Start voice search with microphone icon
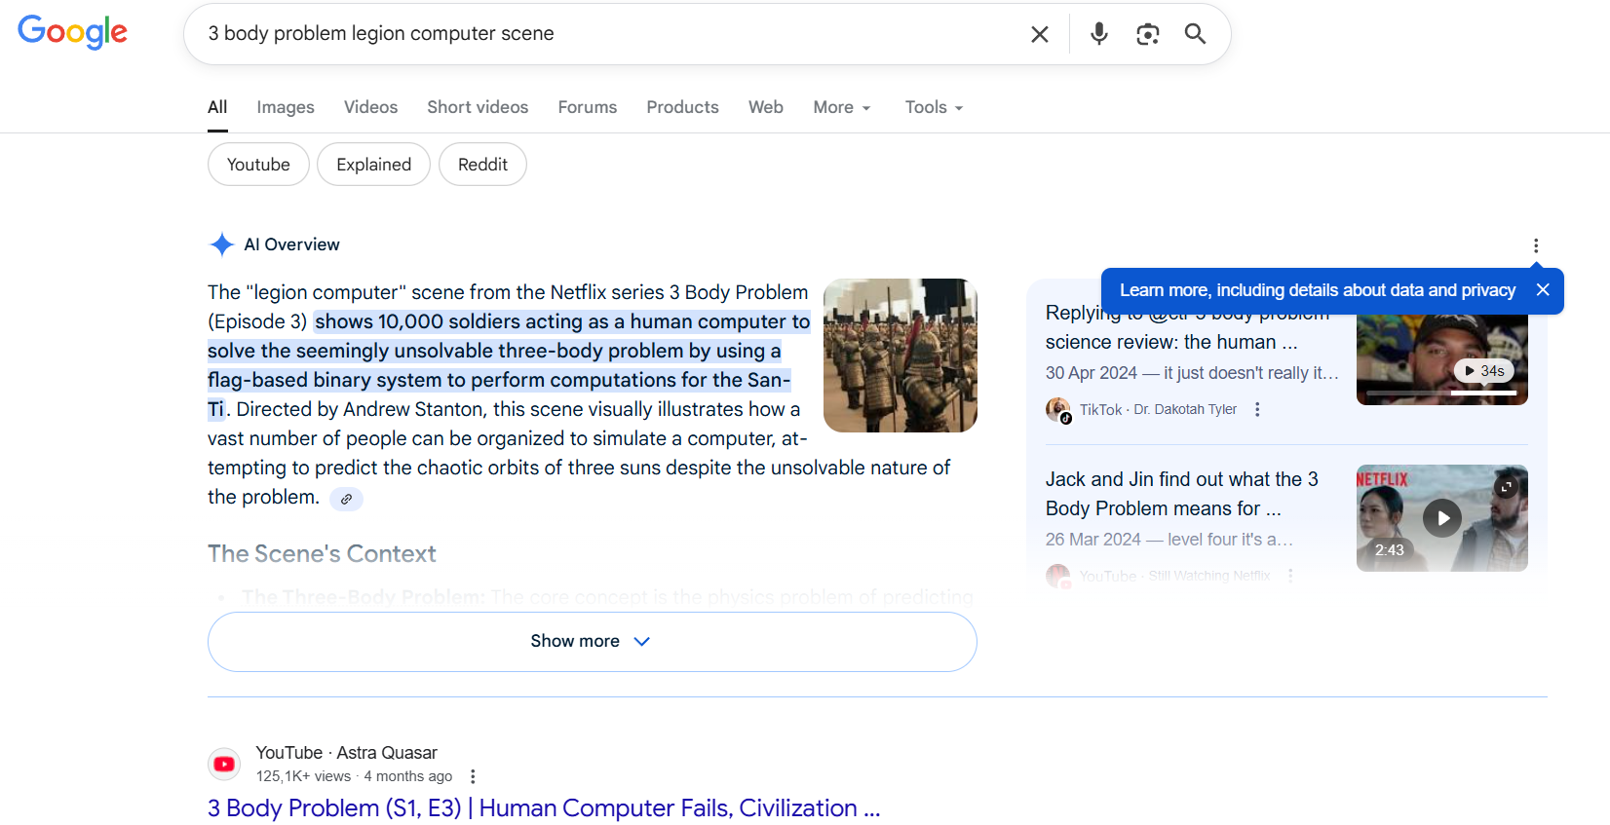Image resolution: width=1610 pixels, height=825 pixels. (x=1098, y=34)
